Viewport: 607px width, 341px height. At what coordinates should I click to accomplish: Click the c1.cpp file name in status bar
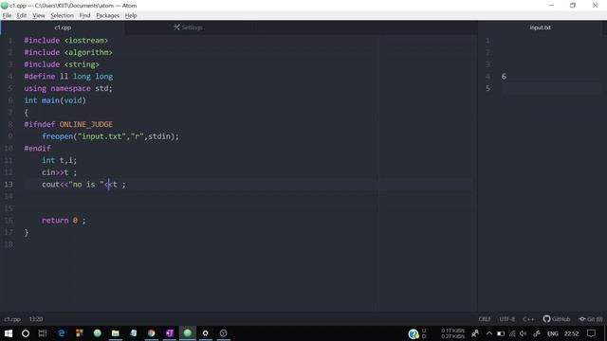tap(12, 319)
